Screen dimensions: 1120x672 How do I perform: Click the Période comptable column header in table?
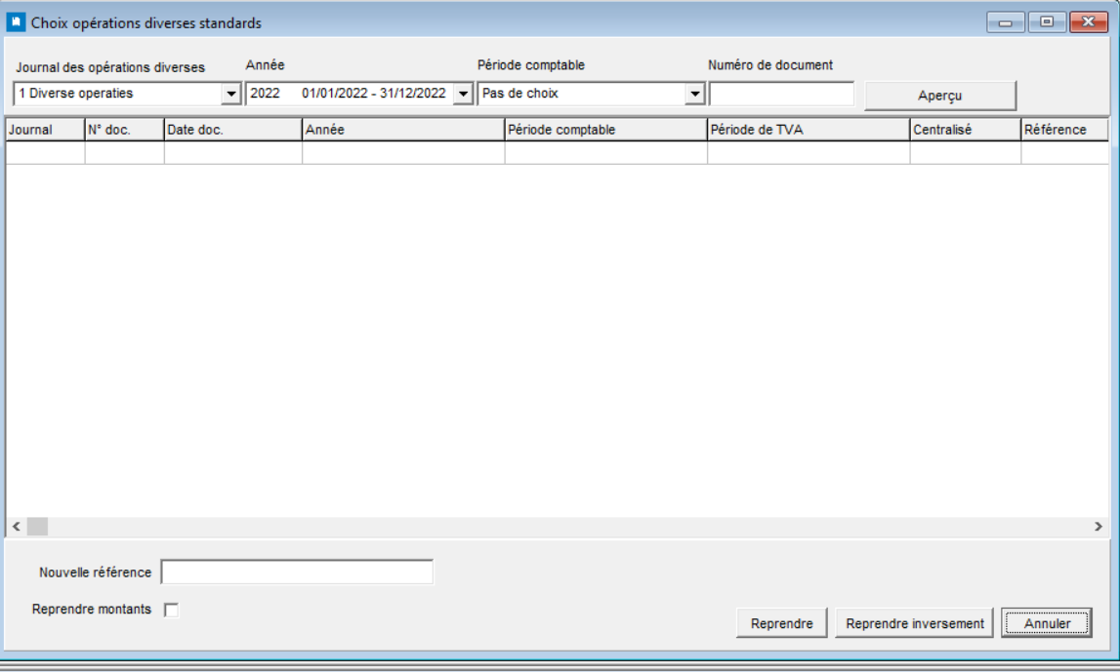tap(605, 130)
